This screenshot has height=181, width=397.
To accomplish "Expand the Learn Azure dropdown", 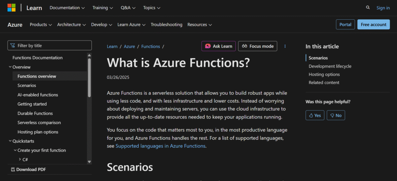I will 131,25.
